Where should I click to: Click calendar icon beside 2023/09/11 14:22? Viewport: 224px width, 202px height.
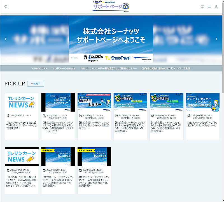[x=189, y=116]
